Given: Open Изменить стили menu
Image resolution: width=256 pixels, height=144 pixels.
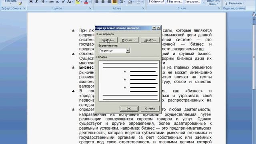Looking at the screenshot, I should click(x=213, y=3).
